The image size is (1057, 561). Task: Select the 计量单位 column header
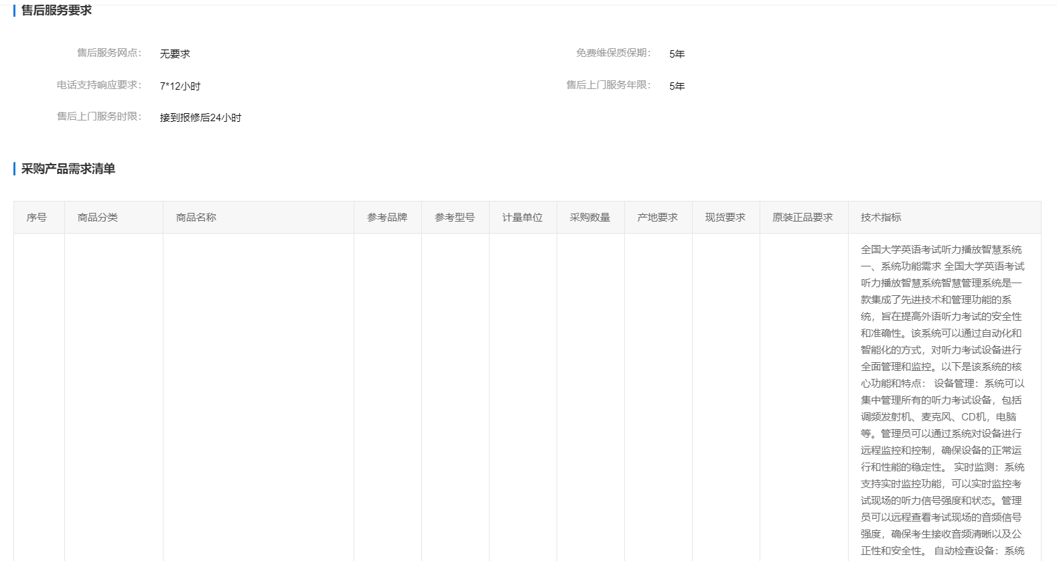click(522, 217)
